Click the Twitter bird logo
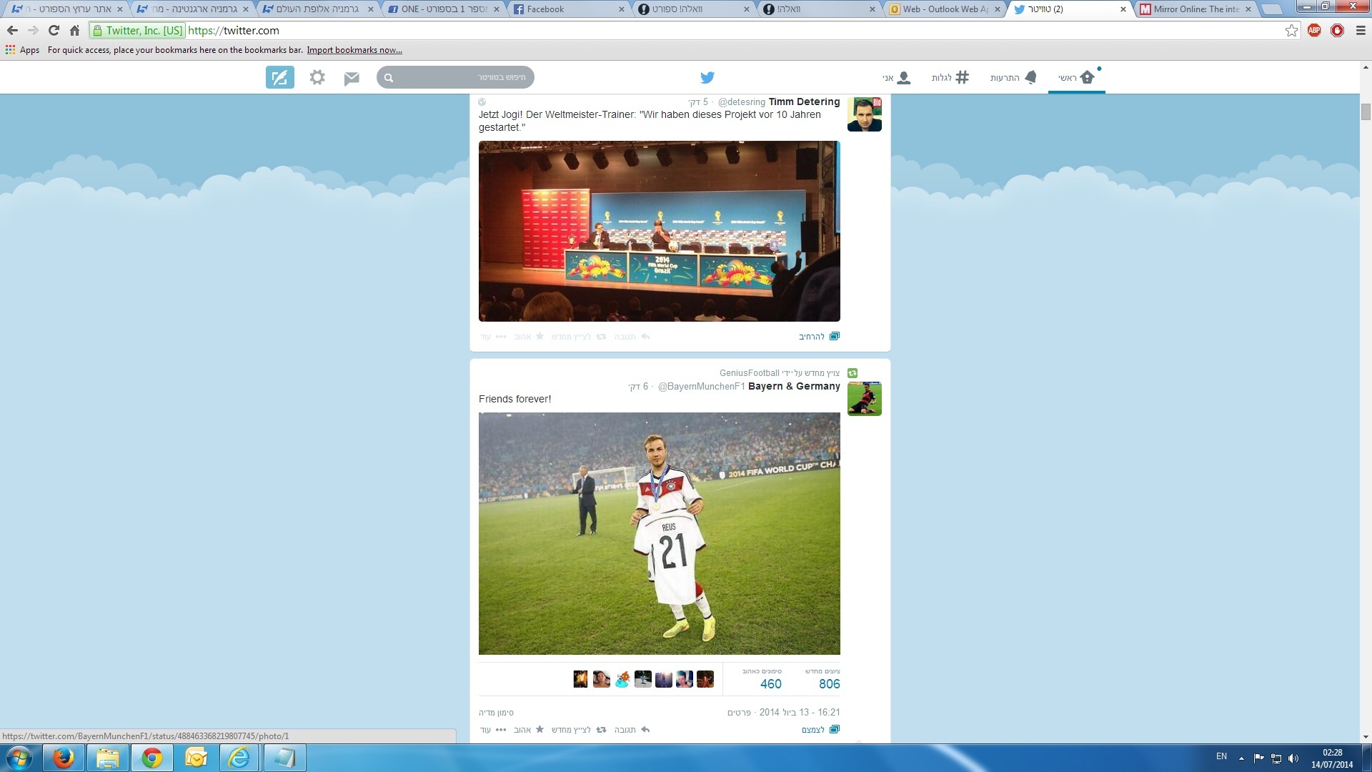 [x=707, y=77]
